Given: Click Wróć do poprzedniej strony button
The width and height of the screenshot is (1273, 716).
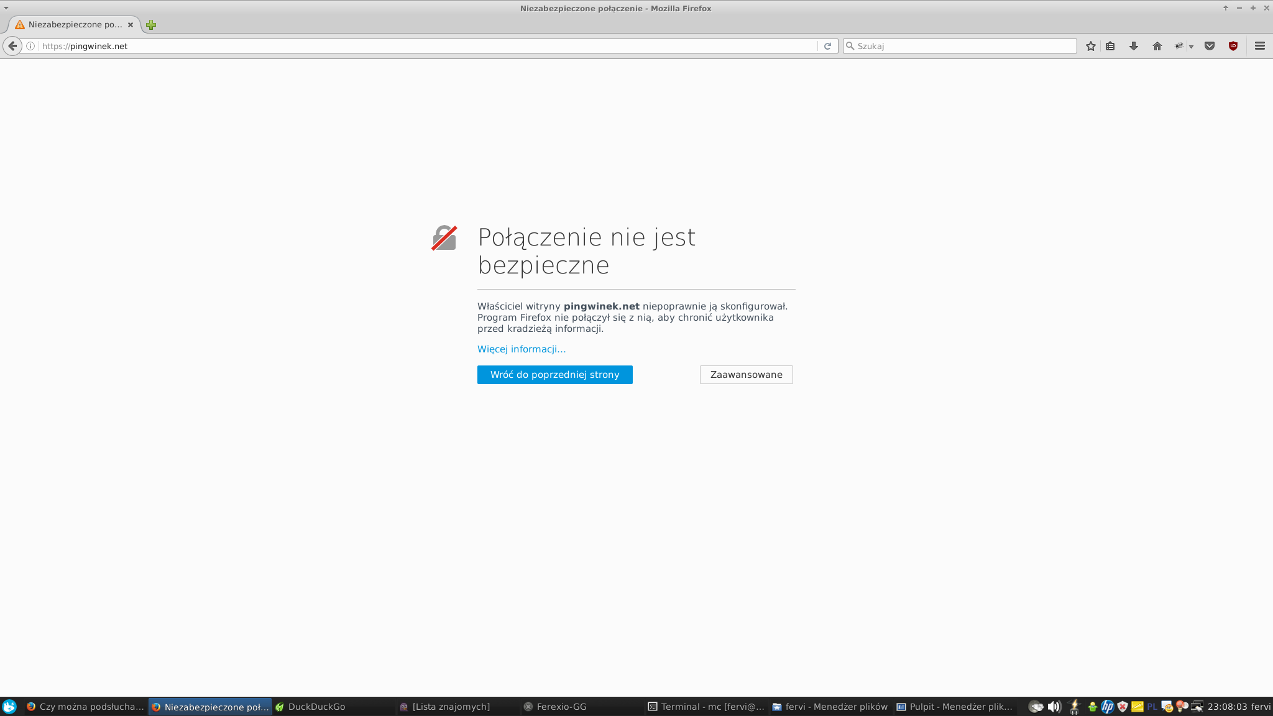Looking at the screenshot, I should point(554,375).
